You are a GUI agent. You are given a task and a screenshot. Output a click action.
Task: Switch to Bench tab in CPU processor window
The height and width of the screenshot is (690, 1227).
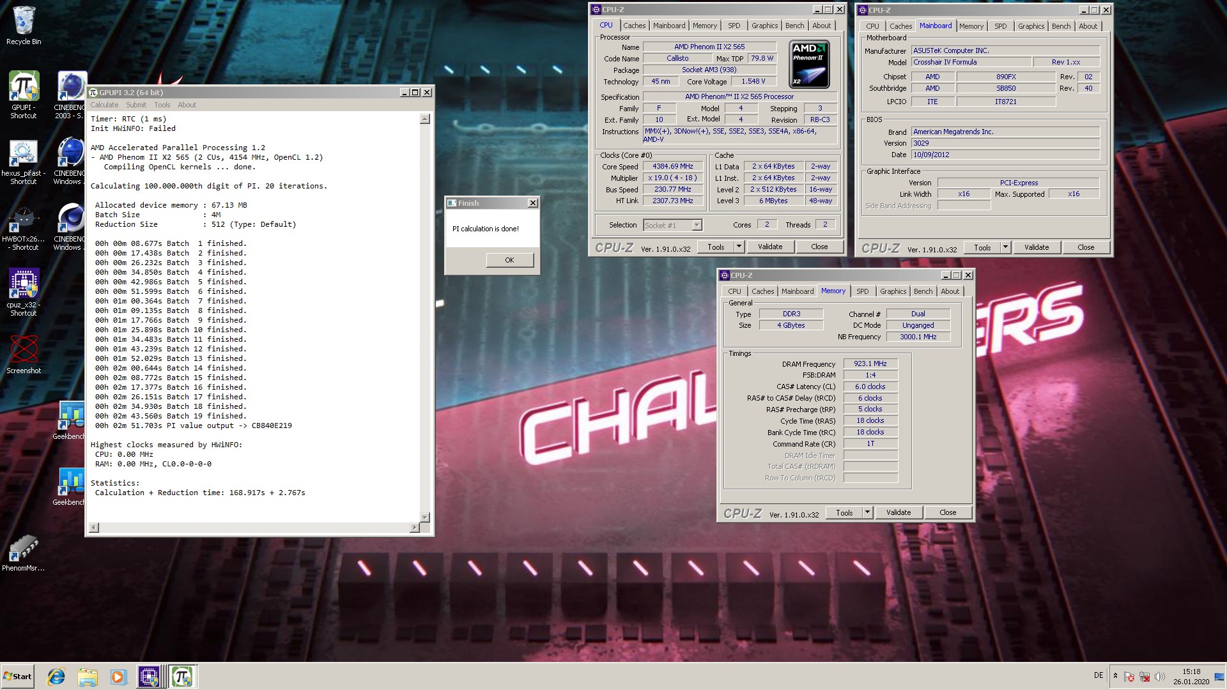795,26
